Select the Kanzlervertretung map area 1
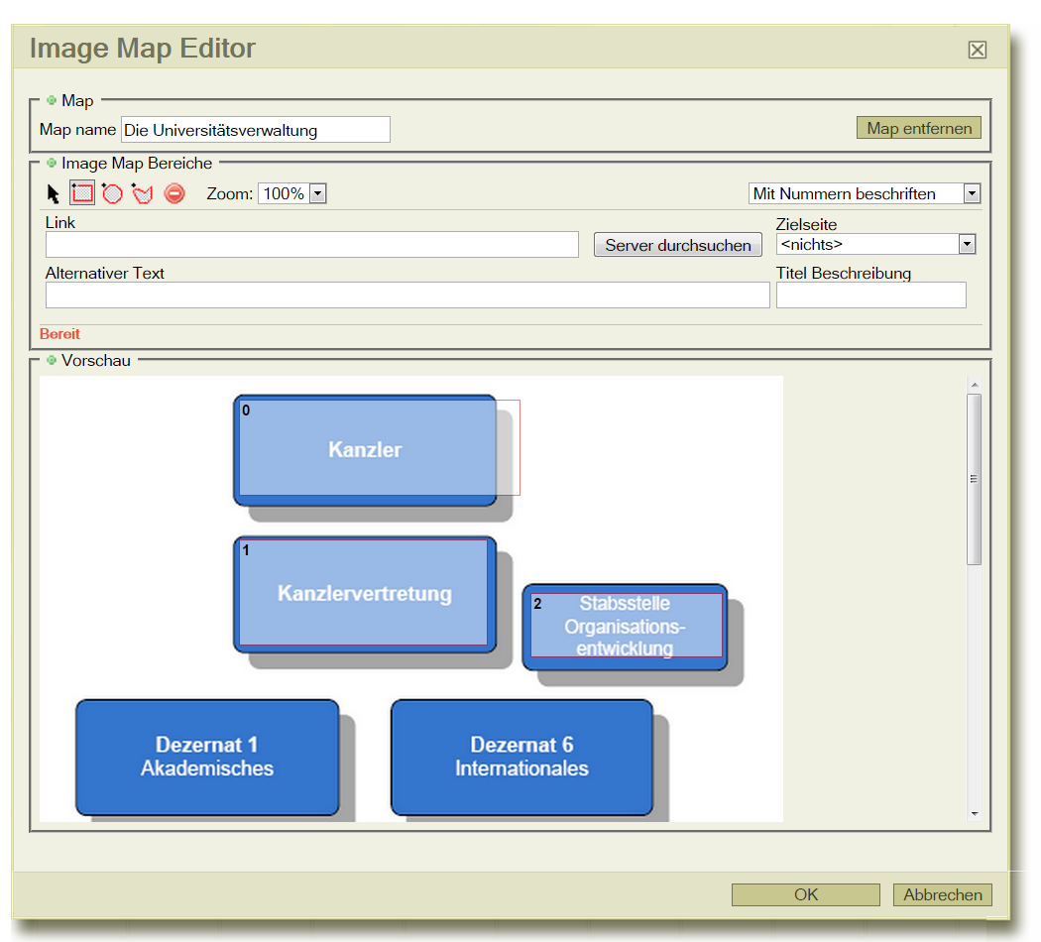The height and width of the screenshot is (942, 1041). (363, 592)
